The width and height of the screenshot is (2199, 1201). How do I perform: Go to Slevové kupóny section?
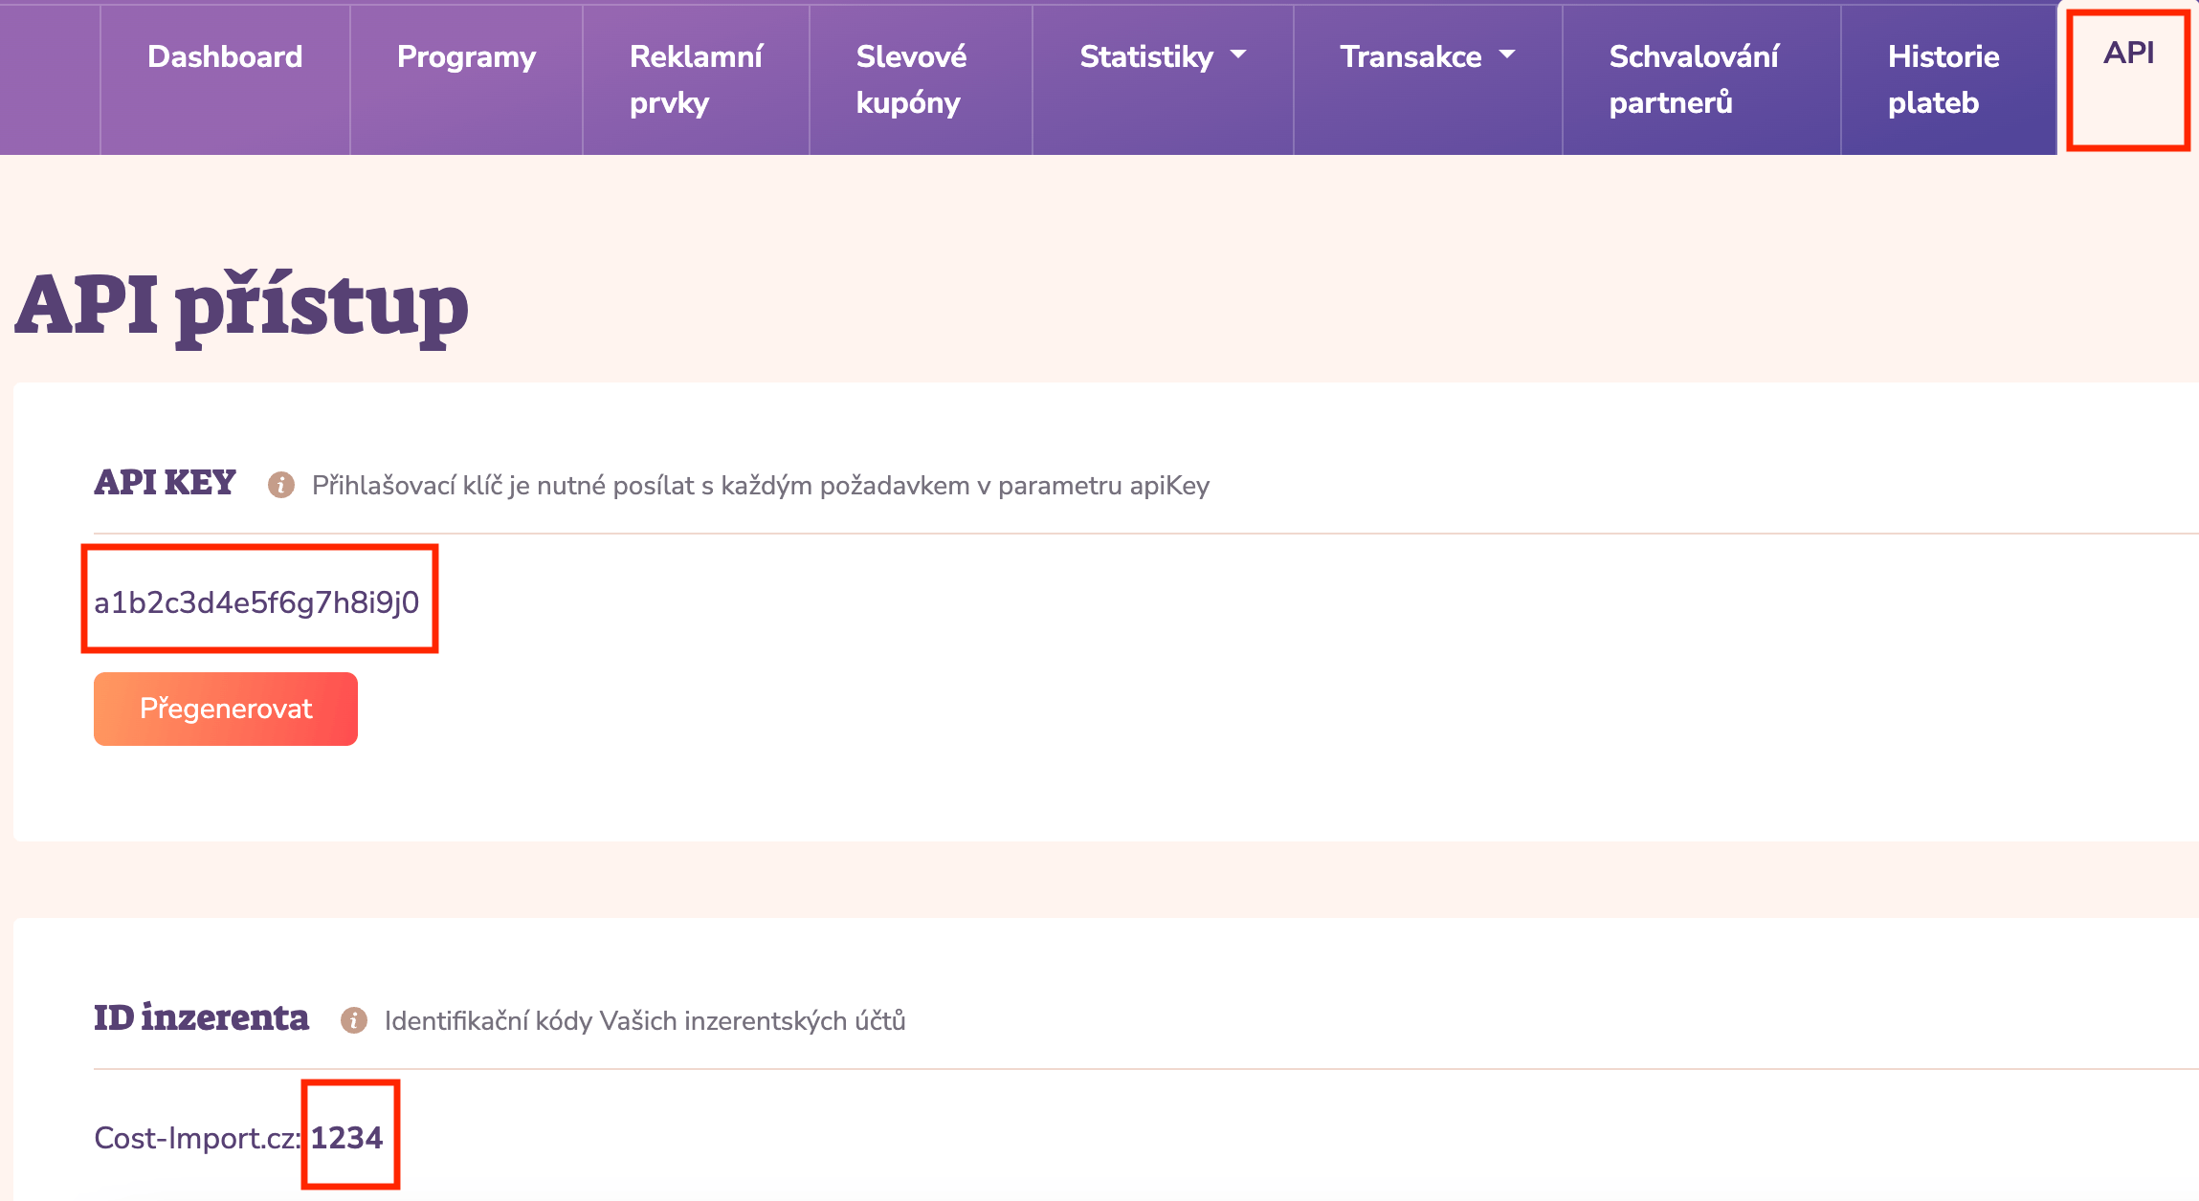[x=911, y=79]
